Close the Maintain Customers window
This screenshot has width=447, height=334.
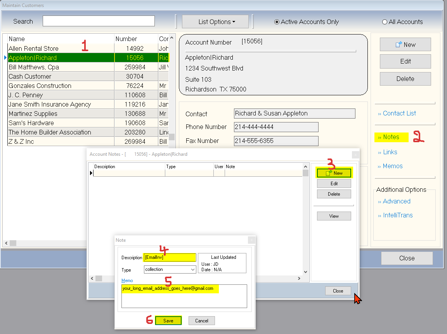tap(407, 258)
